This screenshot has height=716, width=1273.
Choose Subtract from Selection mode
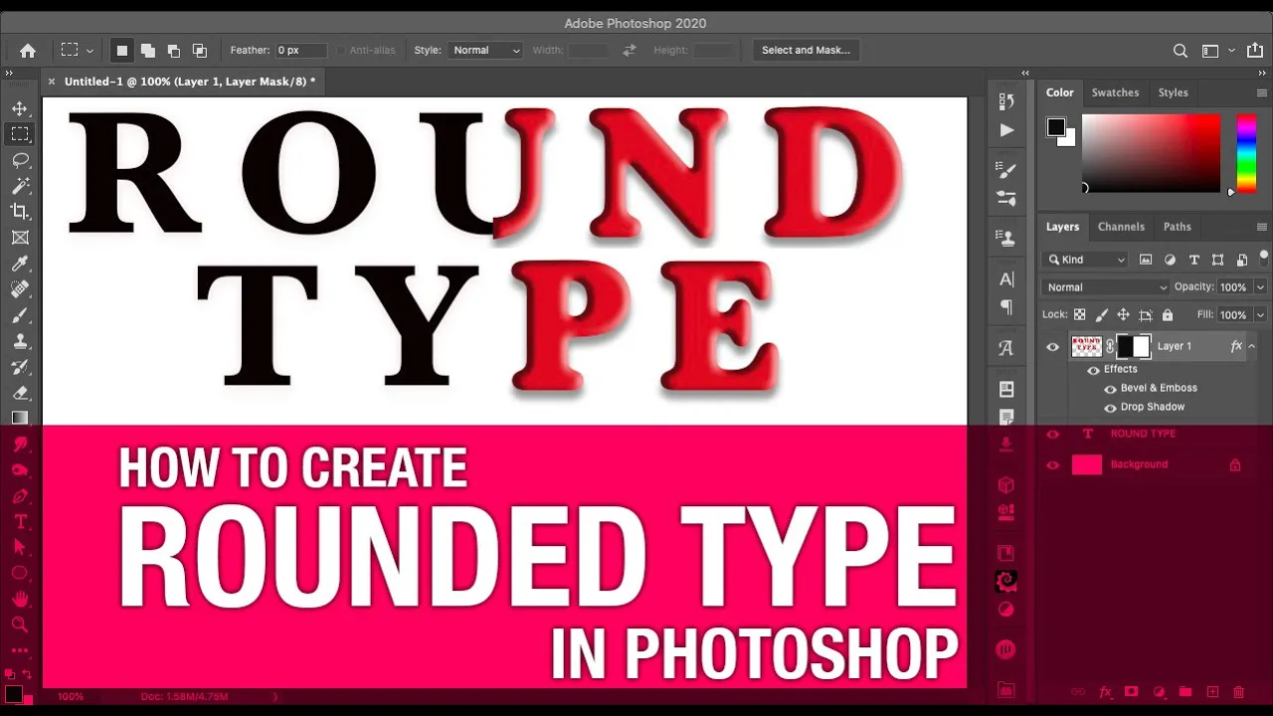tap(173, 51)
